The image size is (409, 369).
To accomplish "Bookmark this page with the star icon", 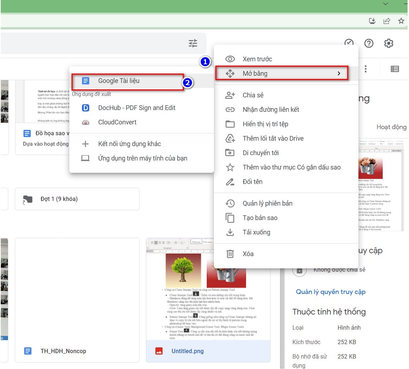I will tap(401, 21).
